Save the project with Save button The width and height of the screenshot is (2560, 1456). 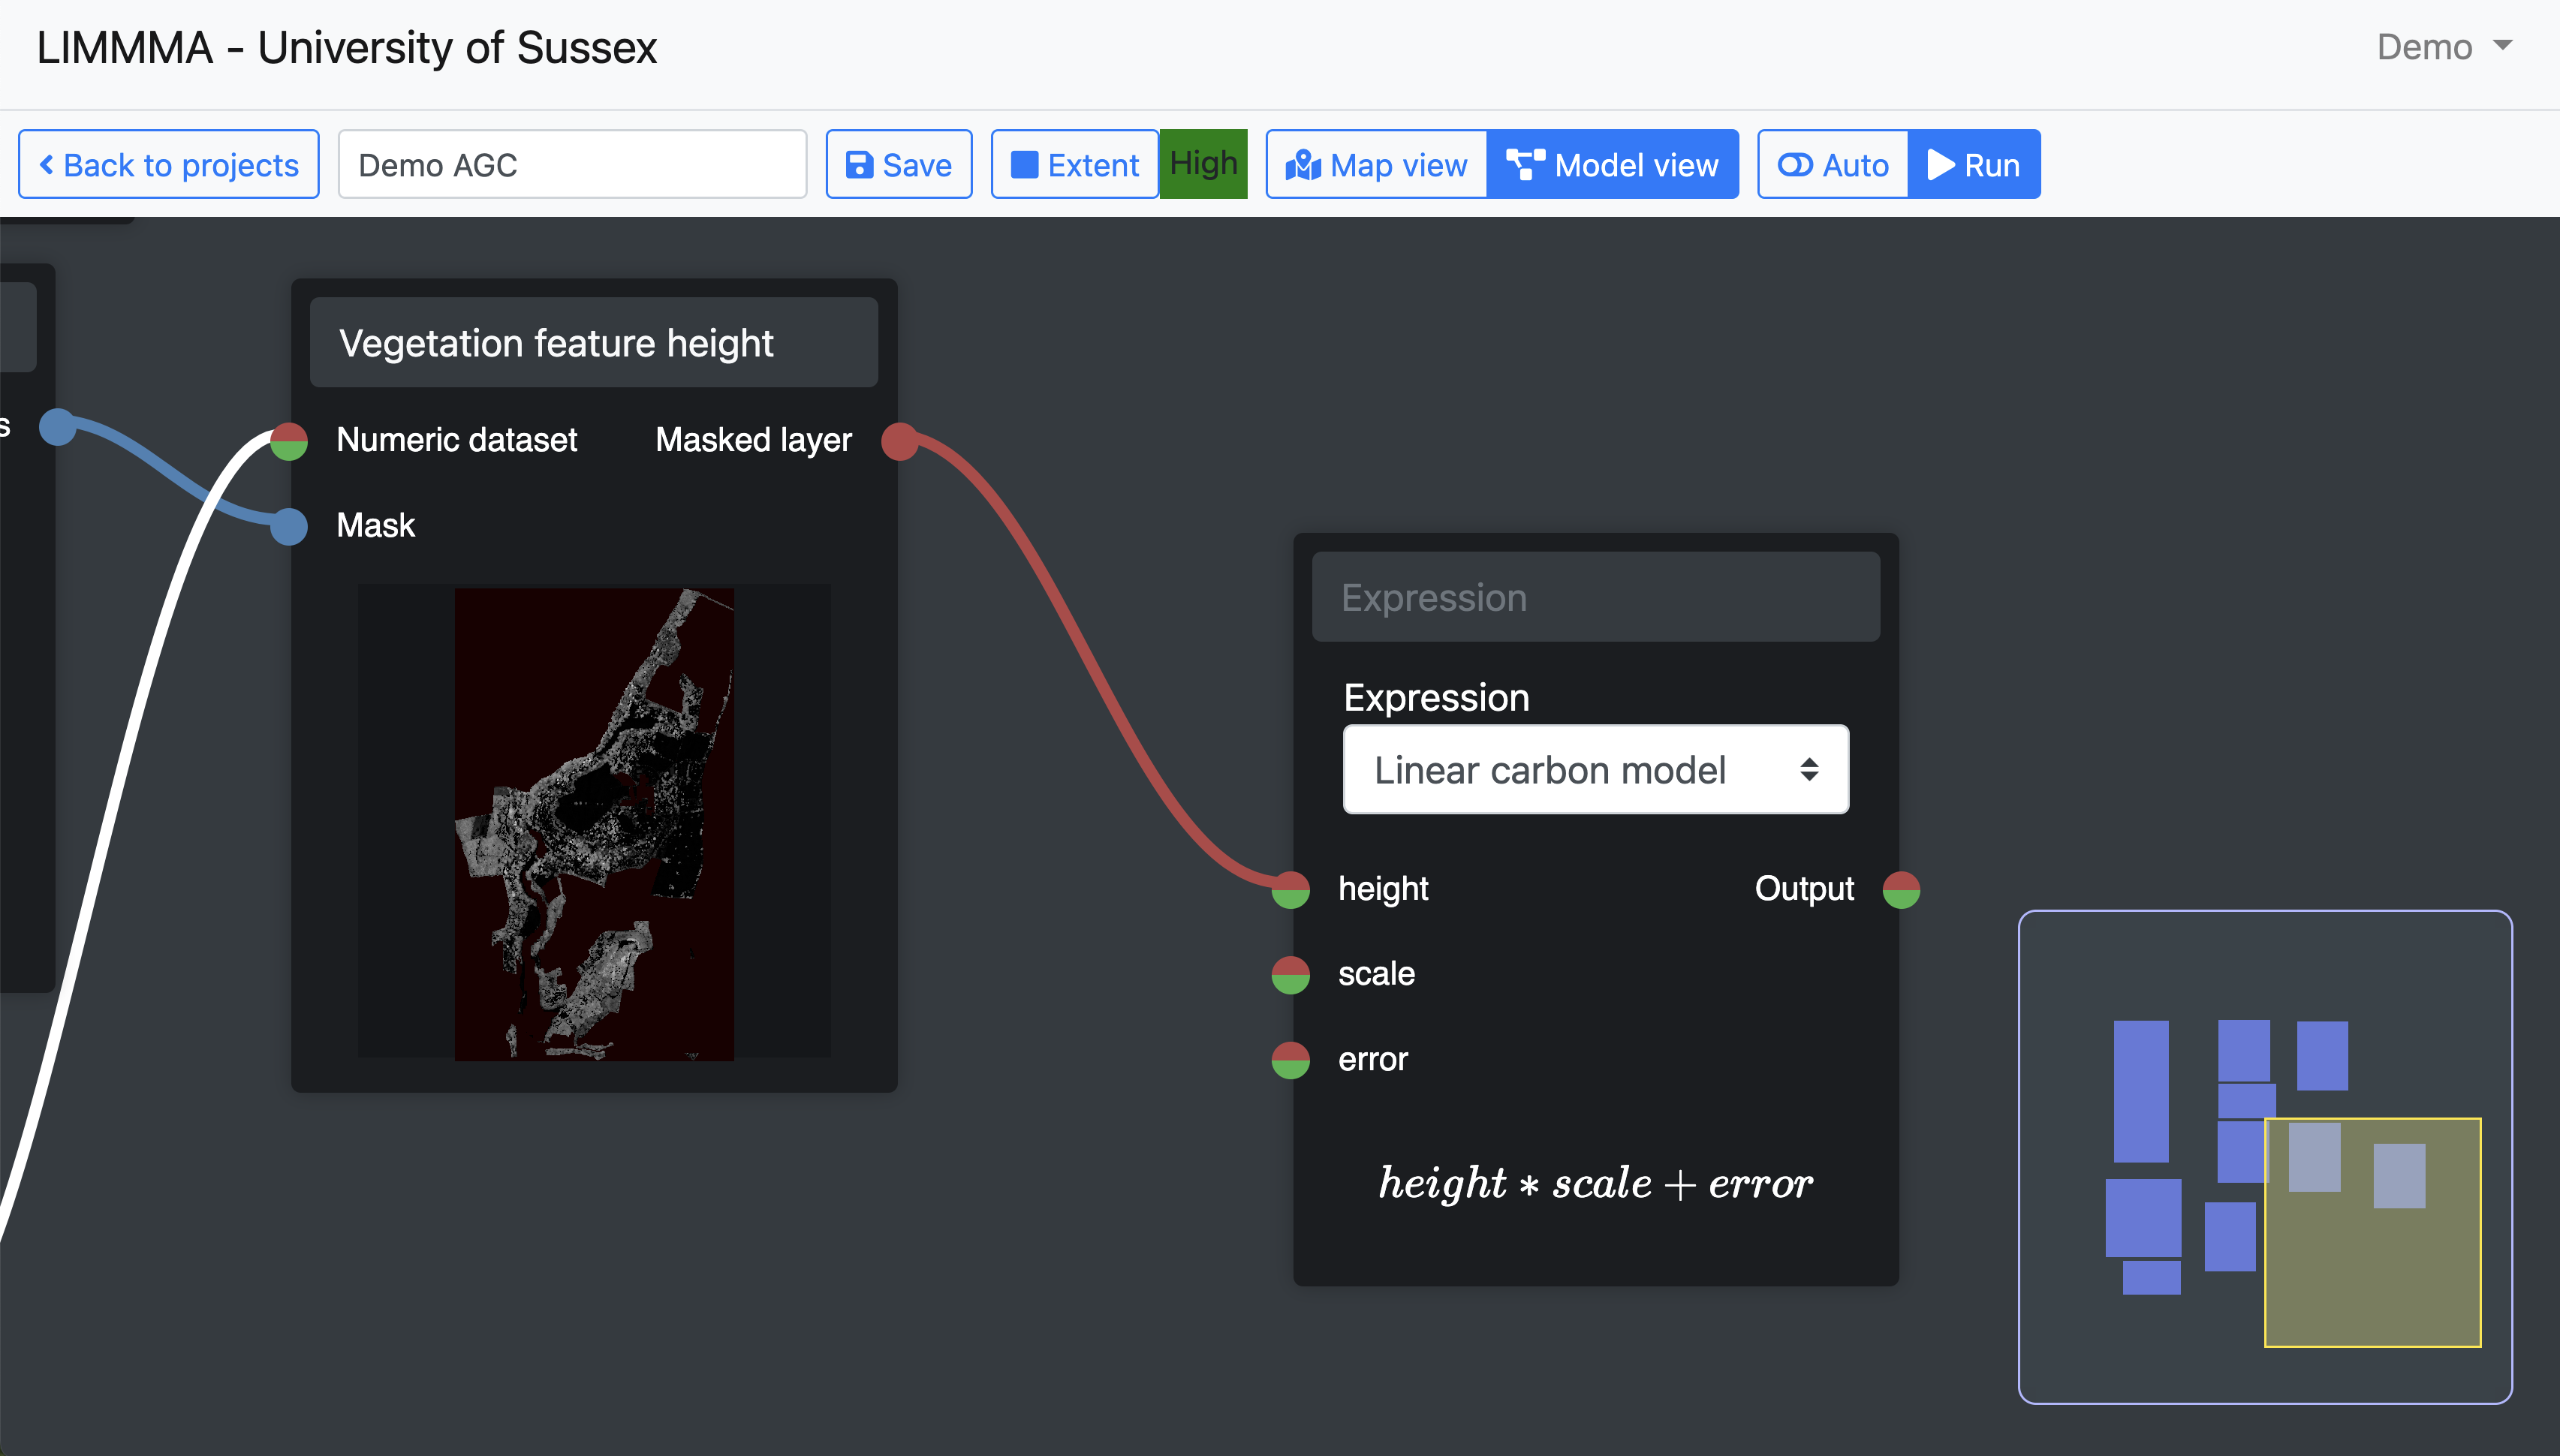pos(898,165)
